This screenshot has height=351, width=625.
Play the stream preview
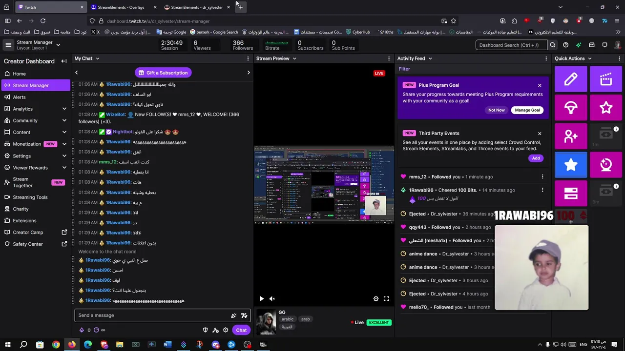[261, 299]
